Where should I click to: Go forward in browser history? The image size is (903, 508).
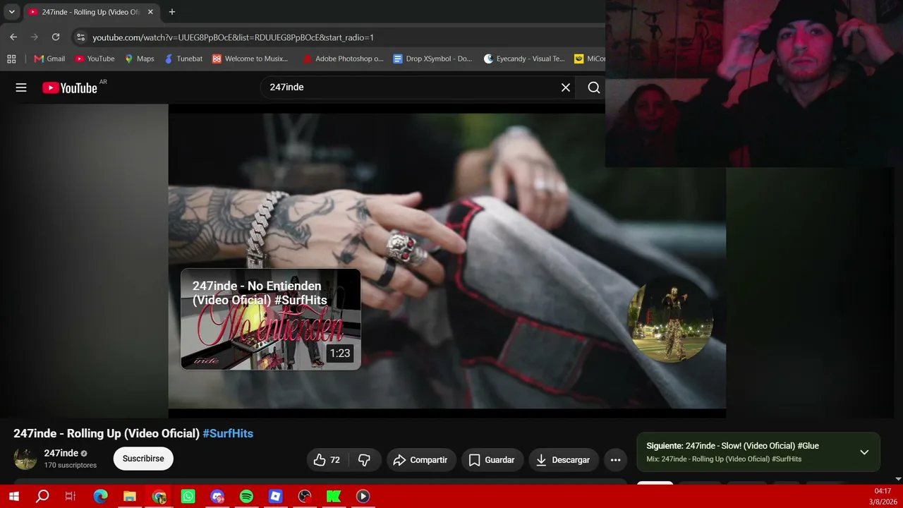click(35, 37)
